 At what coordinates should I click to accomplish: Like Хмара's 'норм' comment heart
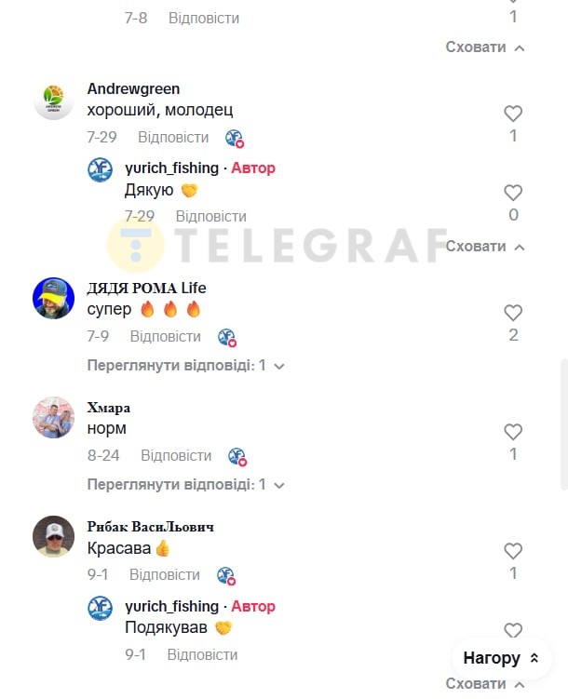click(513, 432)
